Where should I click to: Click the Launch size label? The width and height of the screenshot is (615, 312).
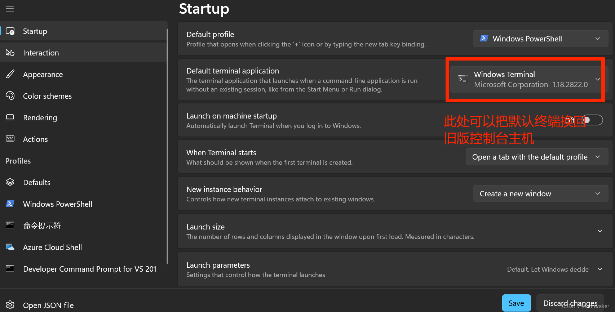coord(205,227)
